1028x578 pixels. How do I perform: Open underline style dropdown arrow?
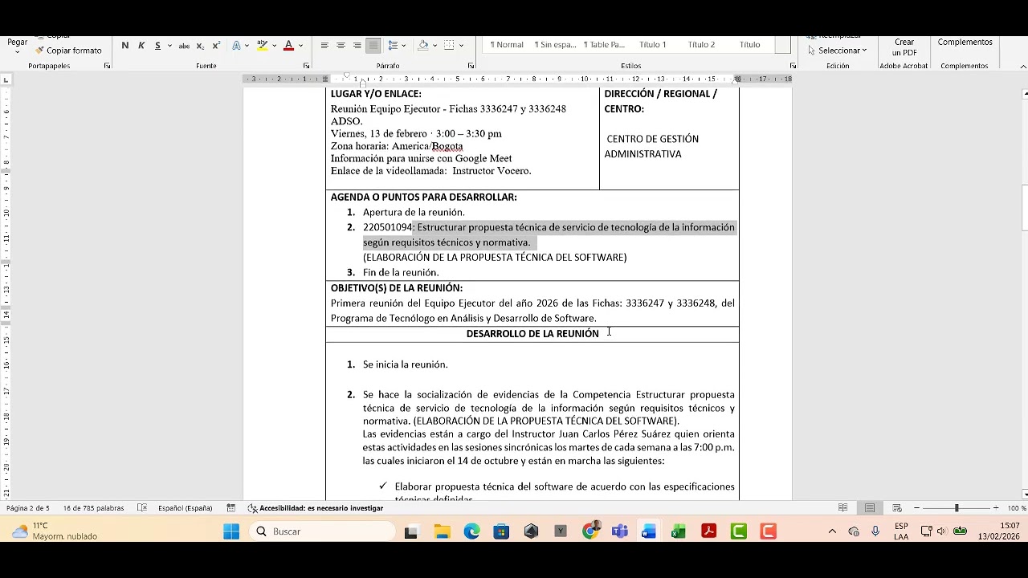(169, 46)
